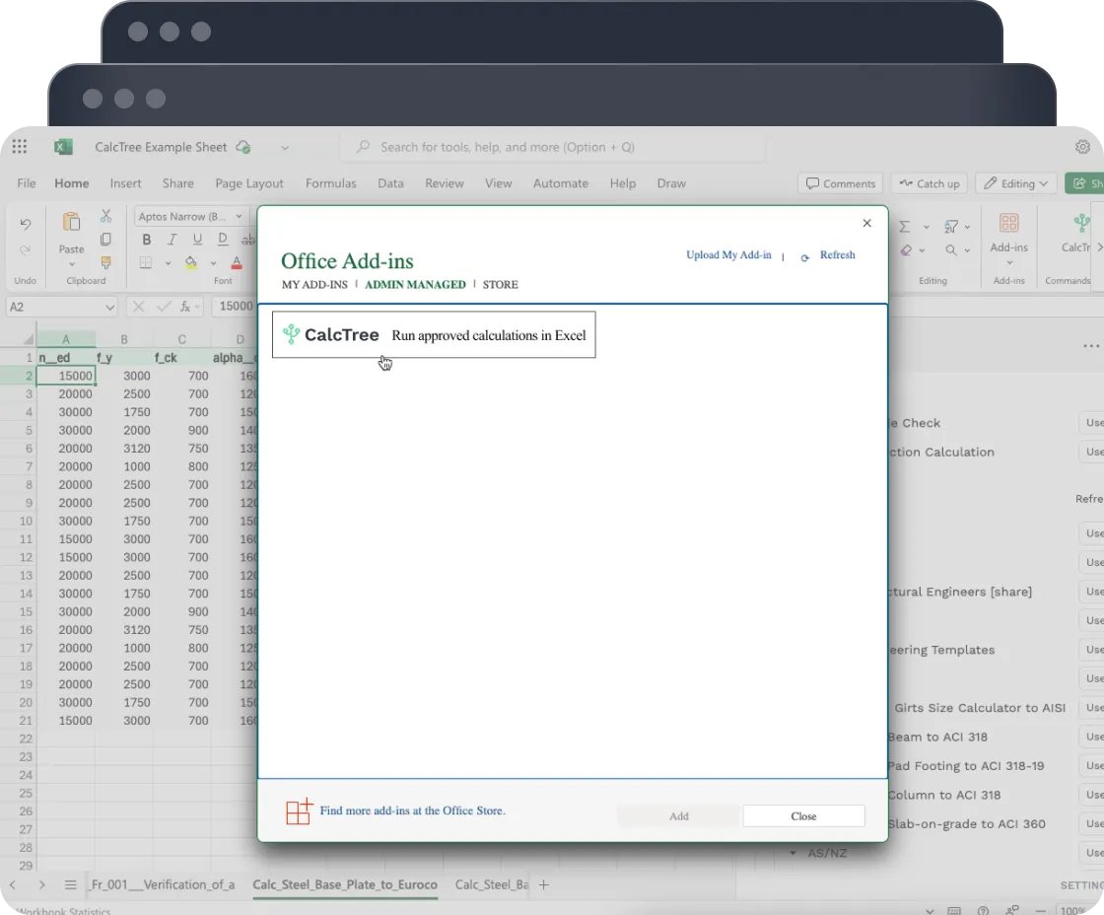1104x915 pixels.
Task: Select the STORE tab in dialog
Action: (501, 285)
